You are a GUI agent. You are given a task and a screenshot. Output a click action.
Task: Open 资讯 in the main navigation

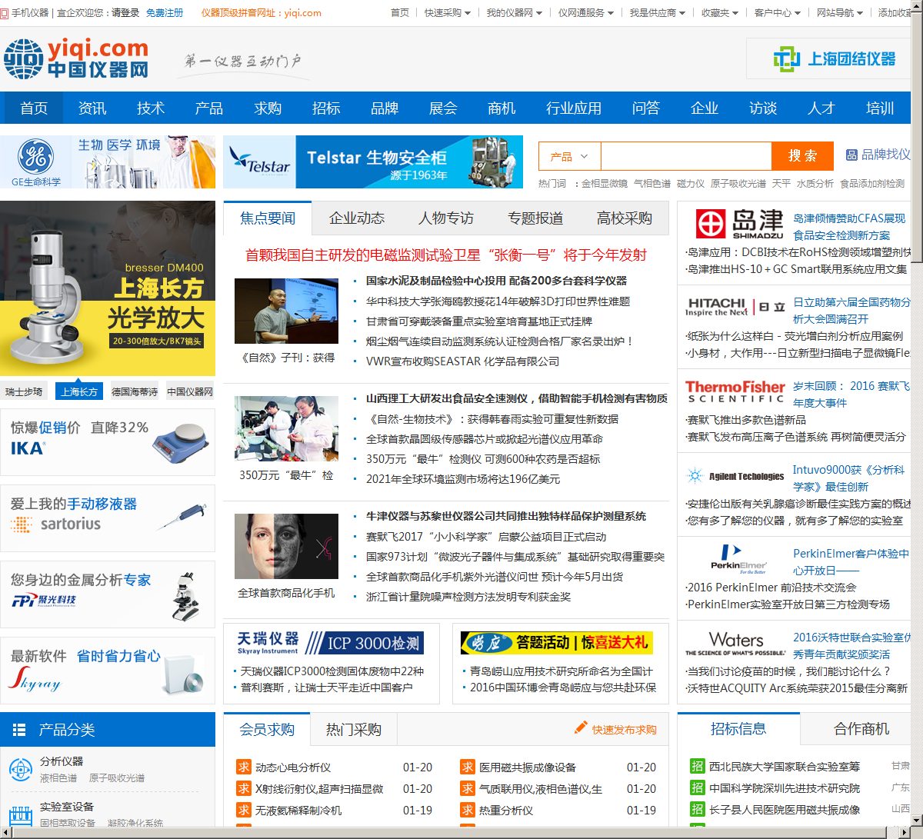point(92,108)
